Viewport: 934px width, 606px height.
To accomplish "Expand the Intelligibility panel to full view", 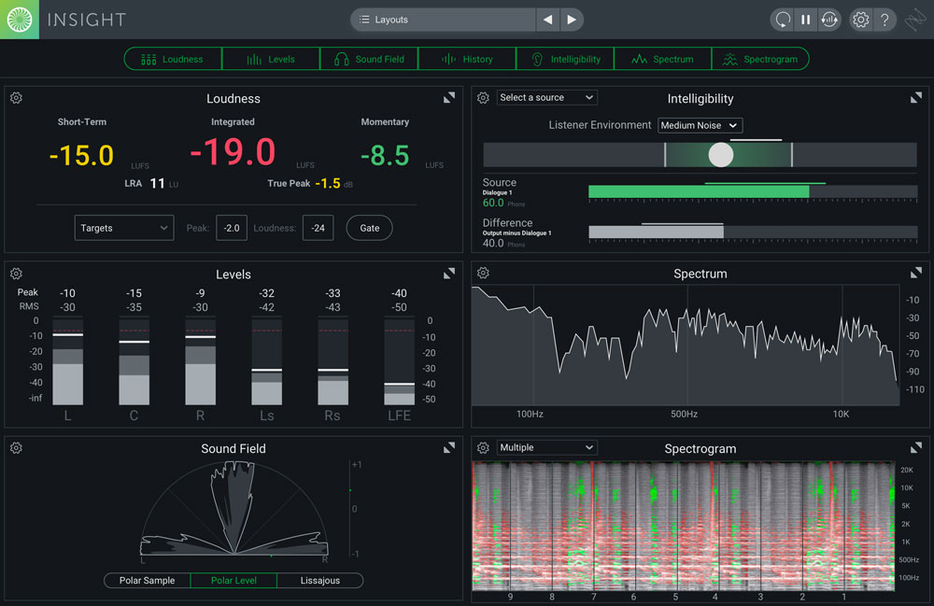I will coord(916,98).
